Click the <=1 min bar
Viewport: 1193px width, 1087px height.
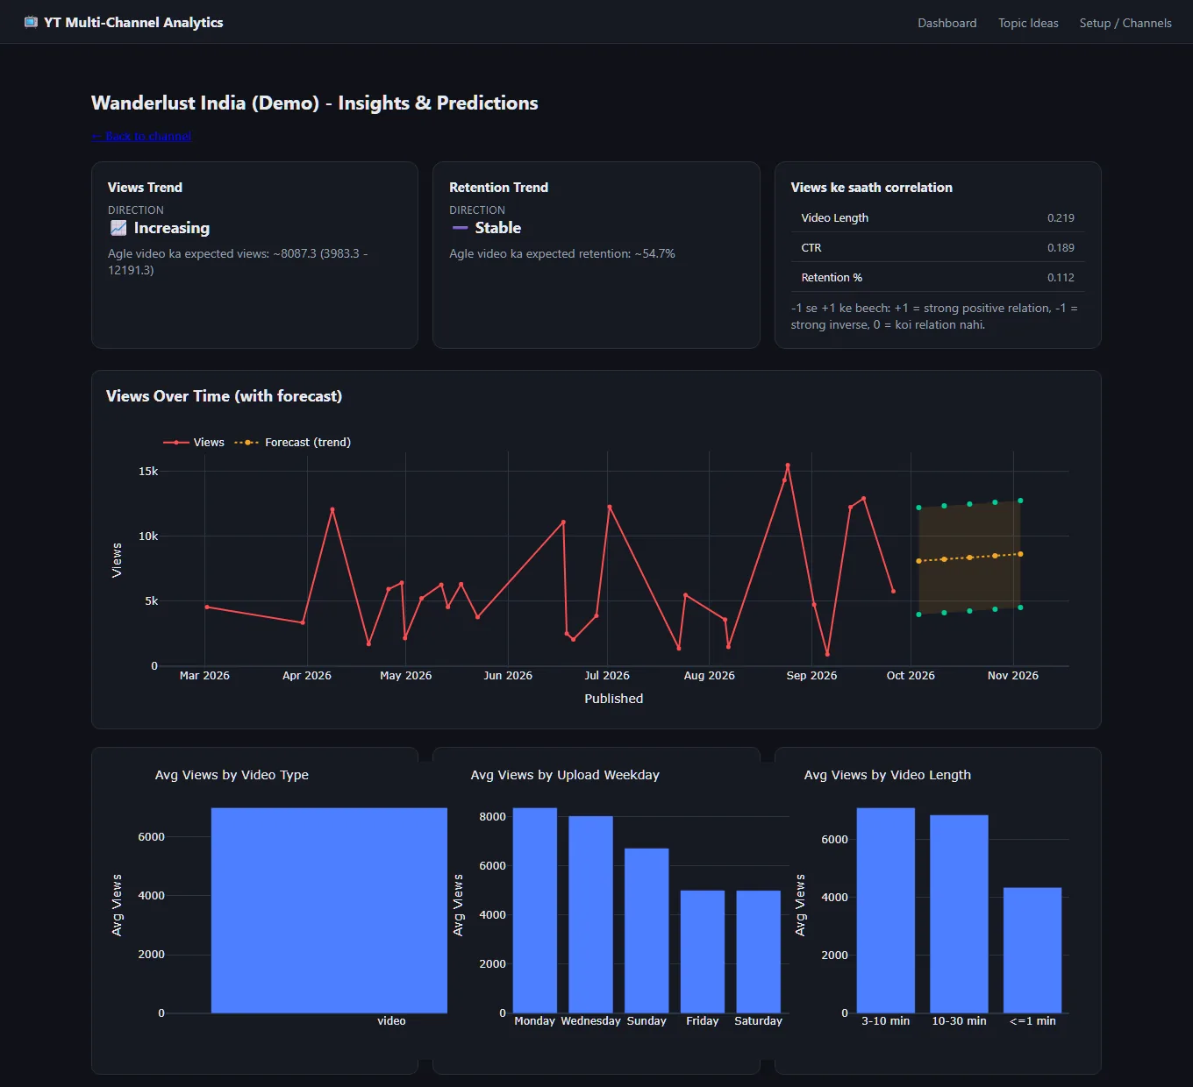(x=1032, y=950)
